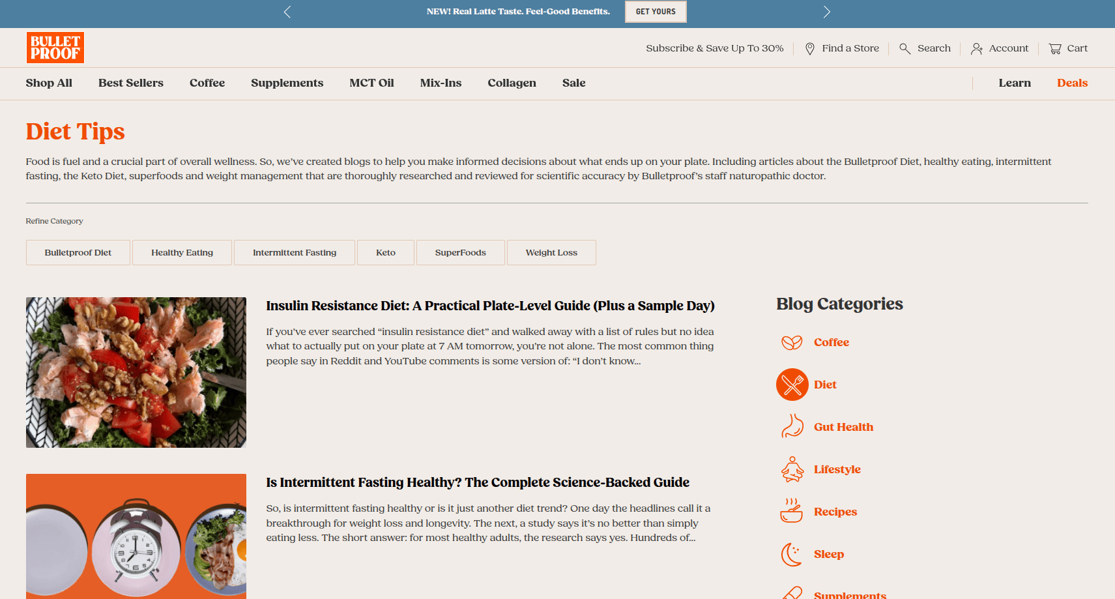Click the Diet Tips heading
The image size is (1115, 599).
pyautogui.click(x=76, y=132)
